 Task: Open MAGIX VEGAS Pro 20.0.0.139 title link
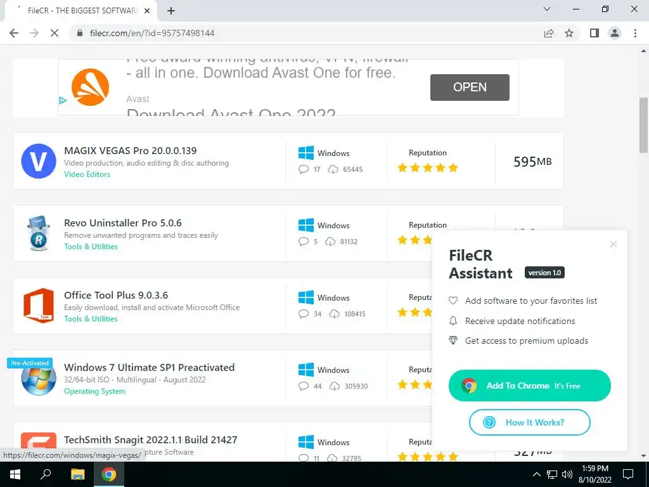pos(131,150)
